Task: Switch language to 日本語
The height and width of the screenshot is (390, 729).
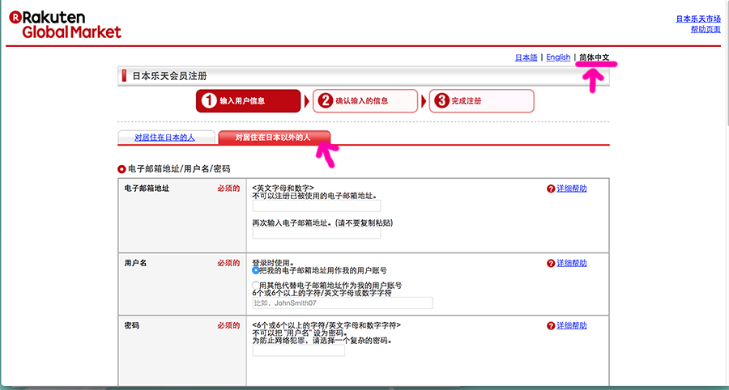Action: click(526, 57)
